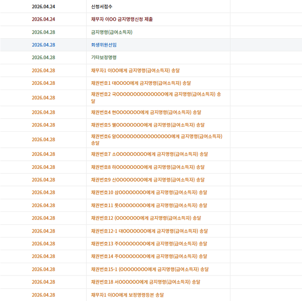Click the '채권번호2 국OOO' delivery entry

156,98
